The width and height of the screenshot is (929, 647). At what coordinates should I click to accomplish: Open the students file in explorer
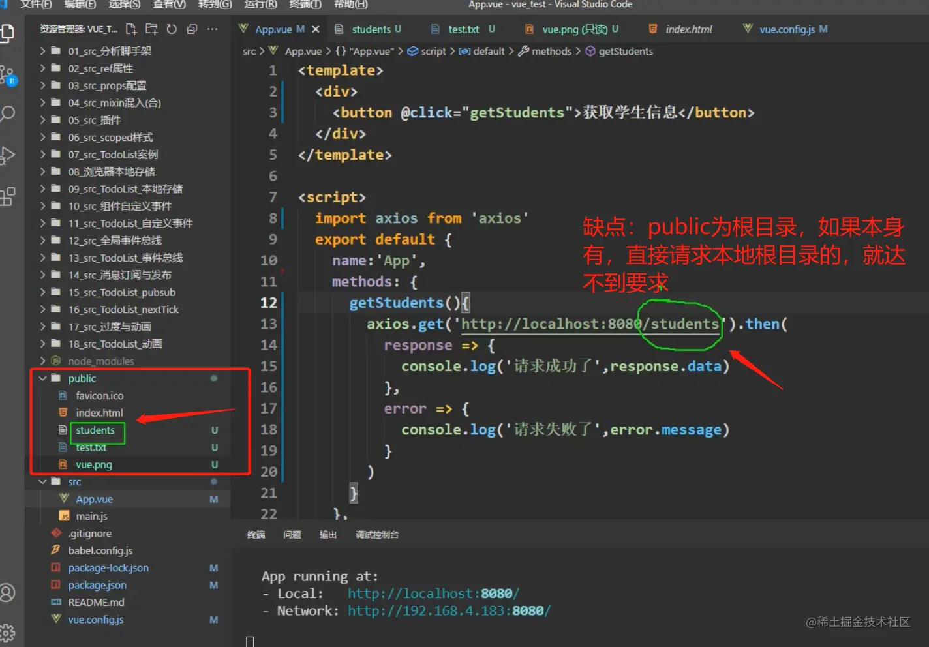click(127, 430)
